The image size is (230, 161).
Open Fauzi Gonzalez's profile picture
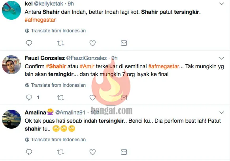tap(11, 65)
